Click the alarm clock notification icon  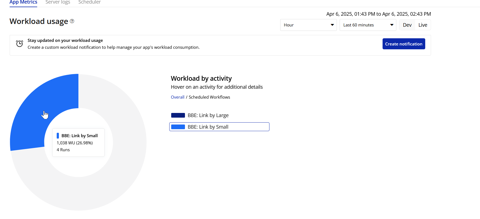pos(20,44)
